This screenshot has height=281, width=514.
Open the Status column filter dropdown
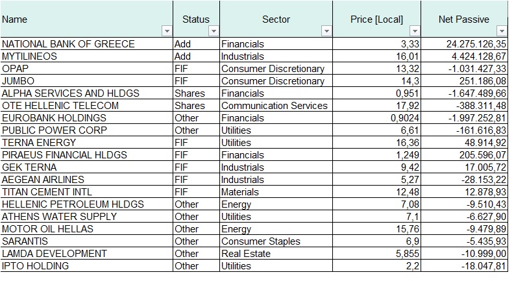(x=214, y=32)
